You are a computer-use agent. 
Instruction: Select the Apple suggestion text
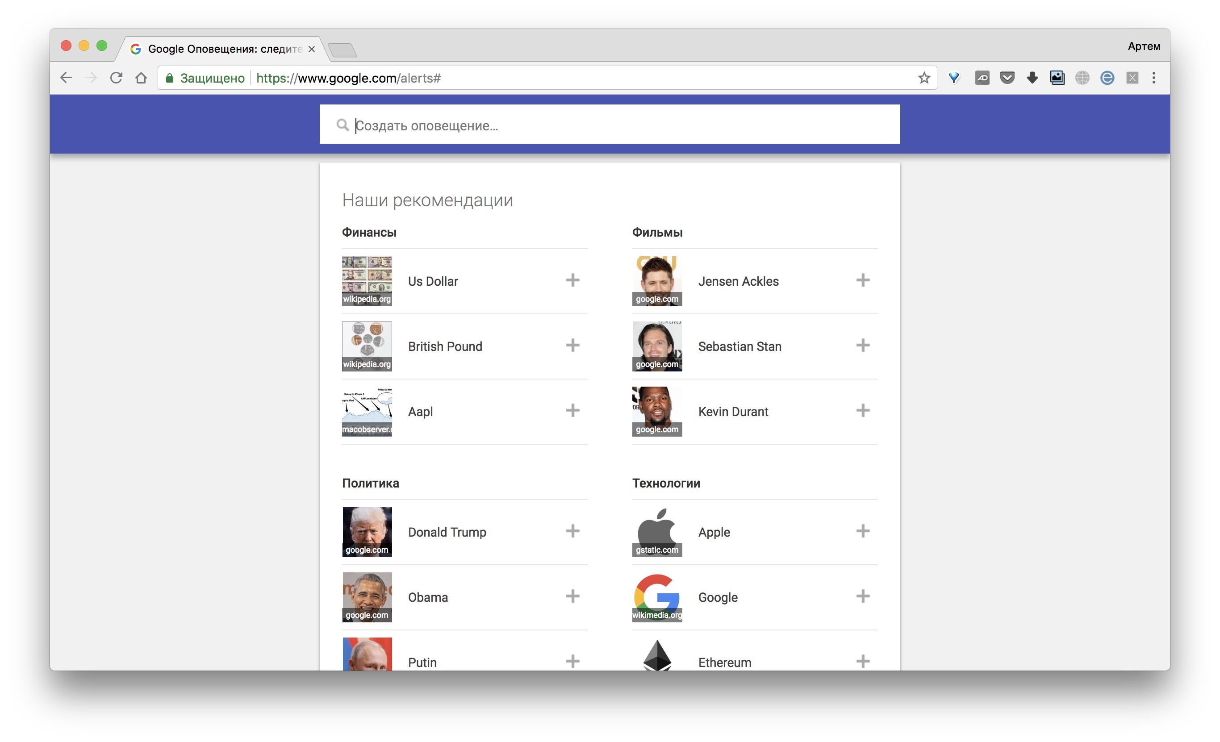(714, 532)
